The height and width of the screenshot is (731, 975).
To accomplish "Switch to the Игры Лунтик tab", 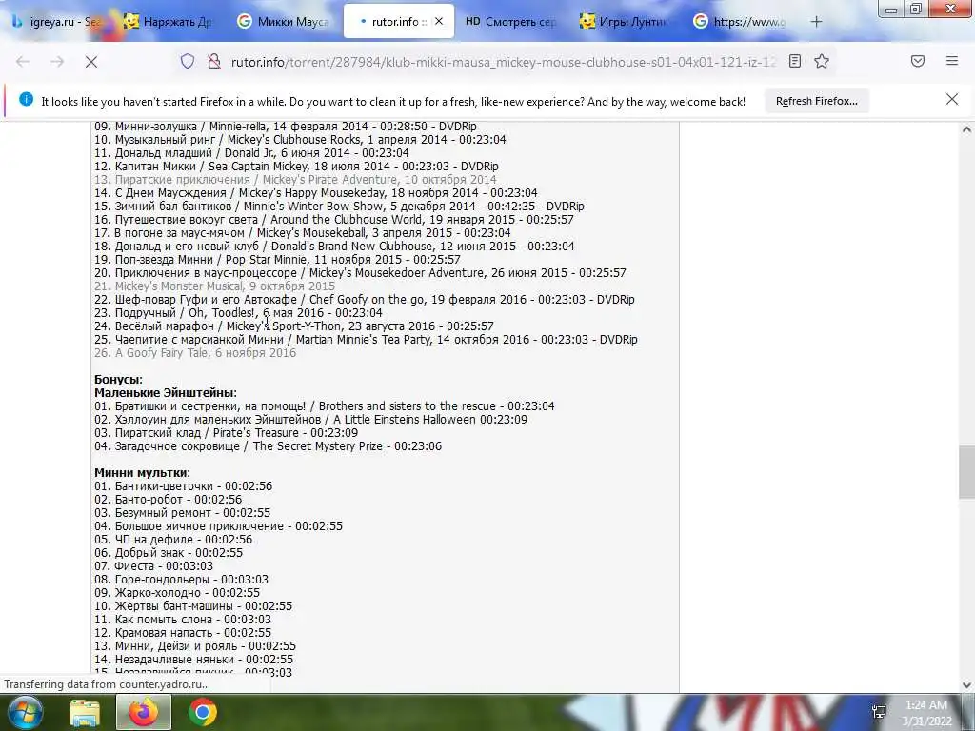I will [x=625, y=22].
